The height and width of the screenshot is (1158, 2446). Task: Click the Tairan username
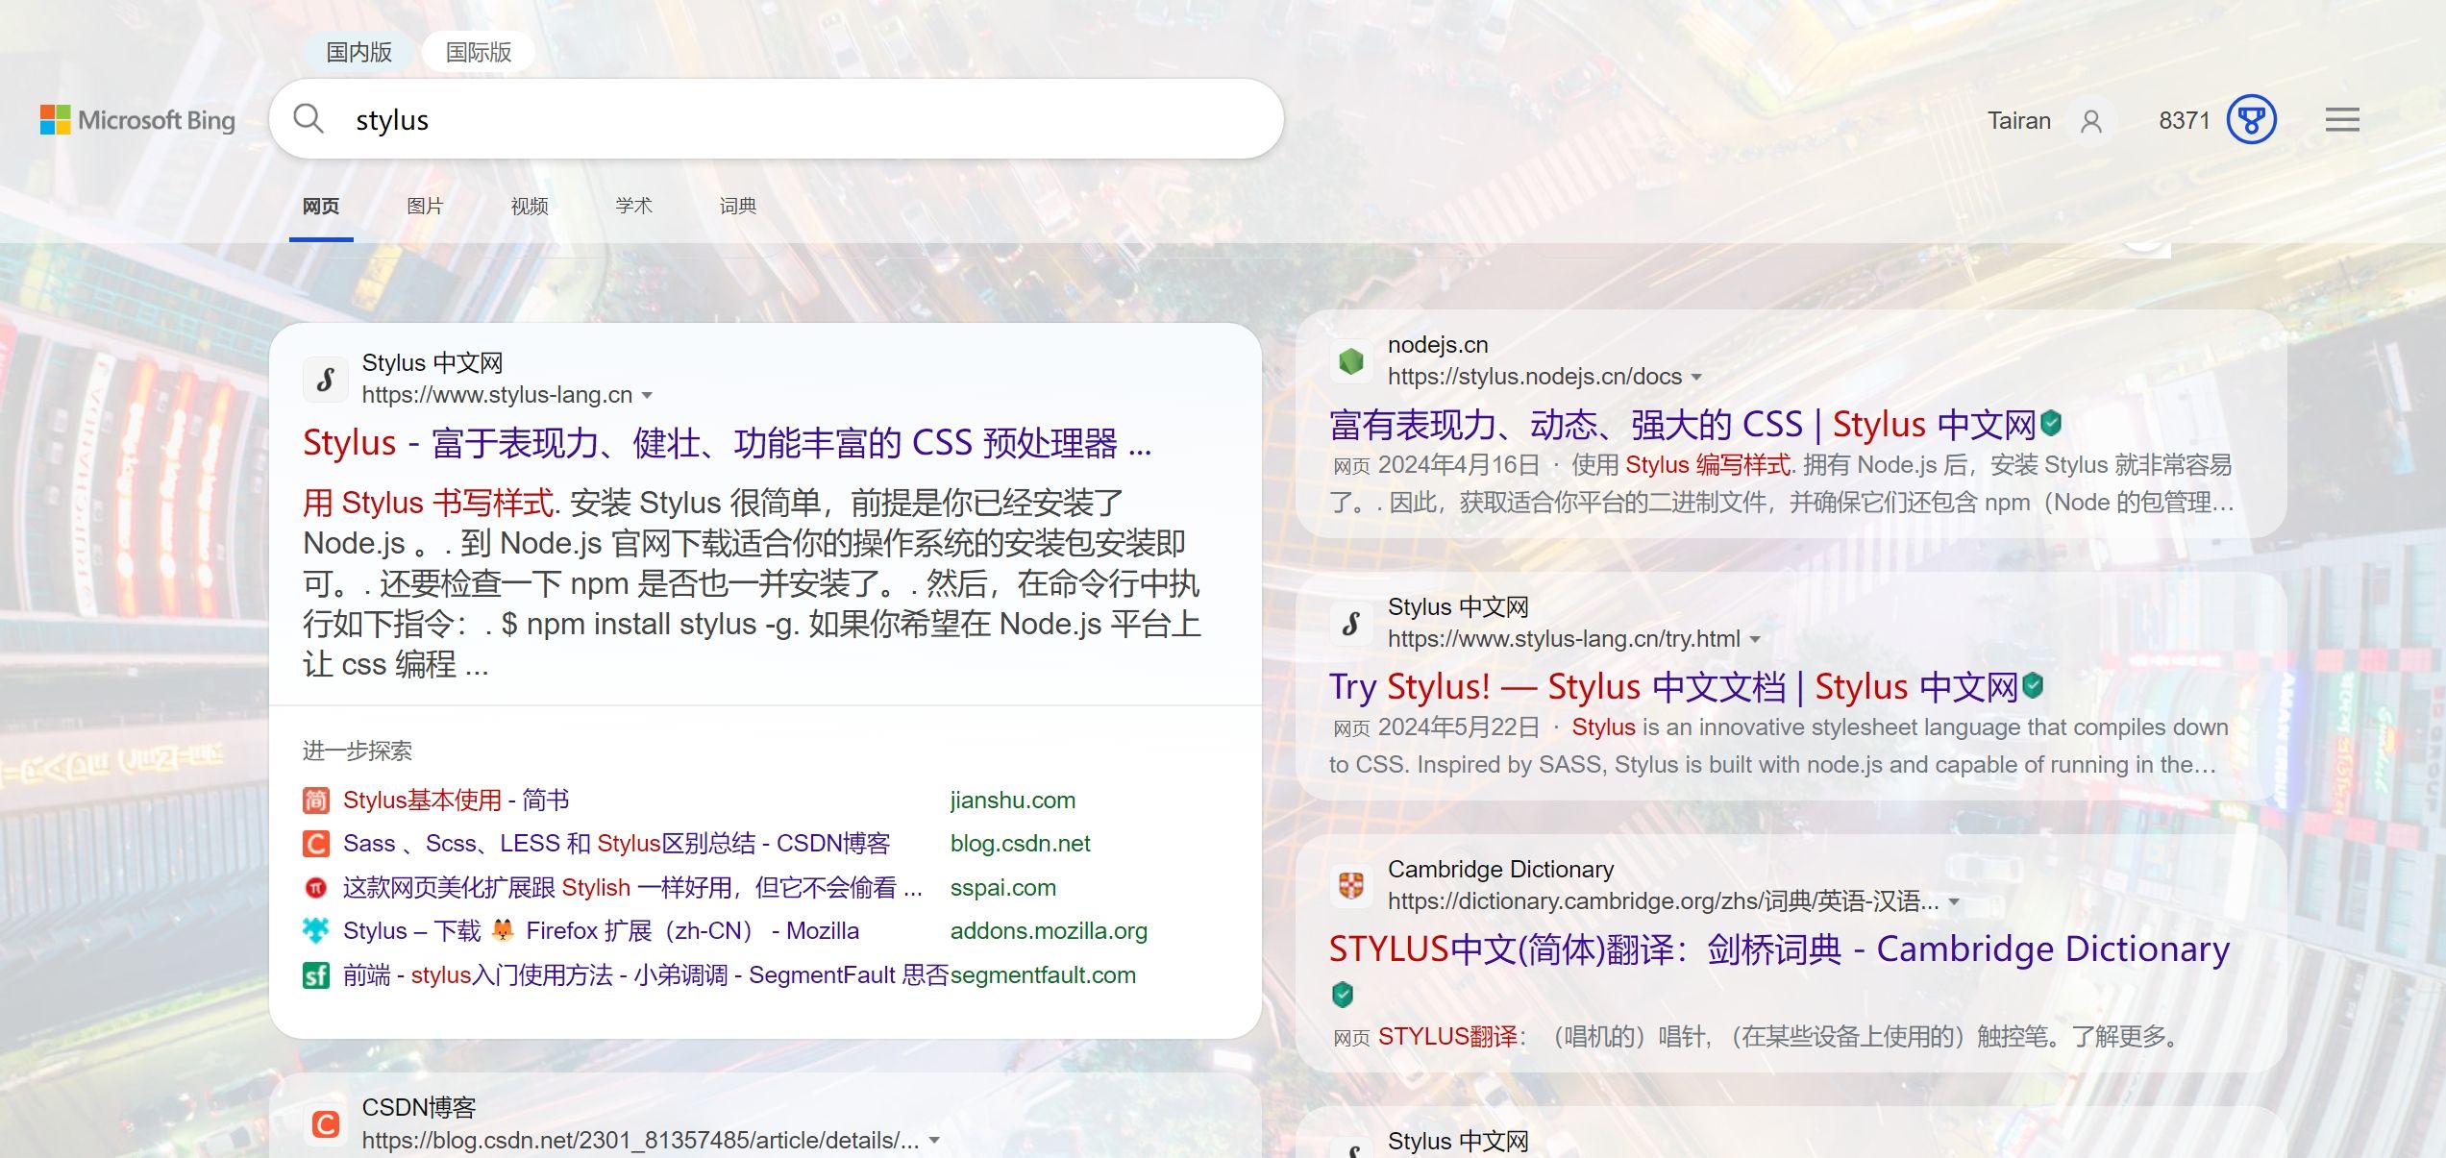click(2019, 120)
